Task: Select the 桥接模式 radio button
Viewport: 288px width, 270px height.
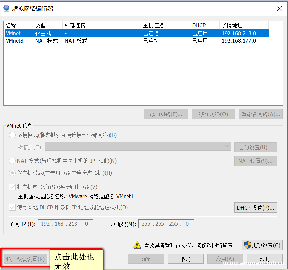Action: [x=12, y=135]
